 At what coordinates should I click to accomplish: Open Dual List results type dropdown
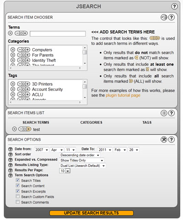(82, 165)
